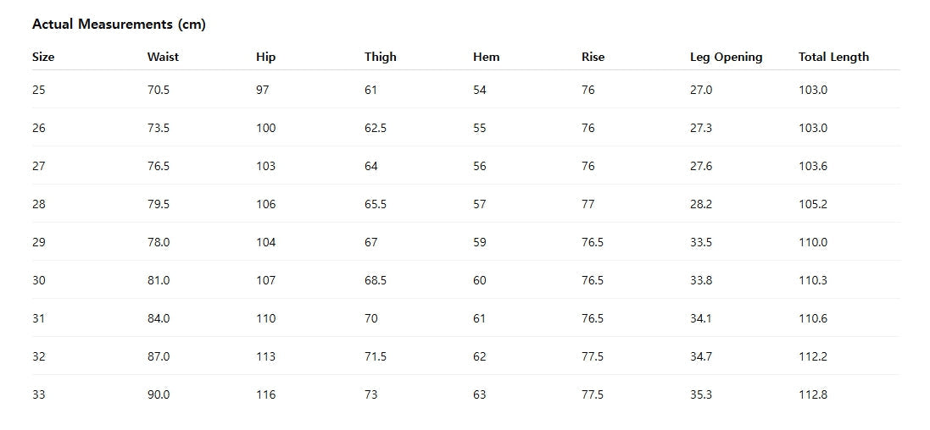Click waist value 70.5 for size 25
Image resolution: width=930 pixels, height=430 pixels.
pos(159,90)
